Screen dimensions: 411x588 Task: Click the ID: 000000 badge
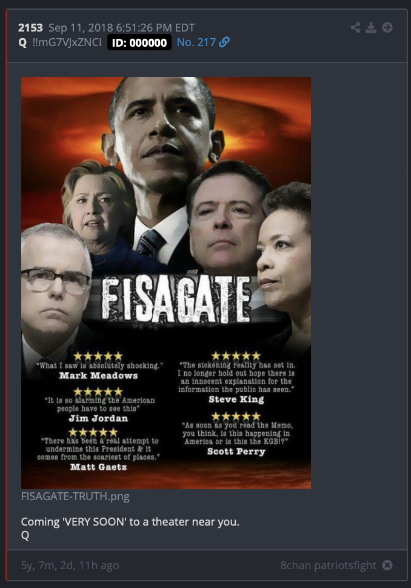pos(139,42)
